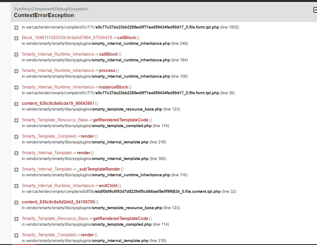Expand the content_630c9c9a5d2eb2_04105705 entry
Image resolution: width=317 pixels, height=245 pixels.
tap(16, 203)
